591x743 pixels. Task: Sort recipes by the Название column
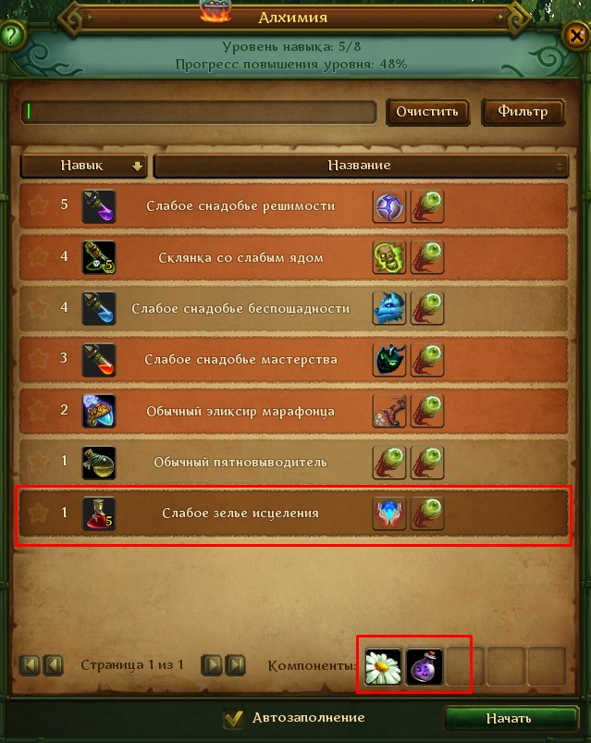point(361,166)
